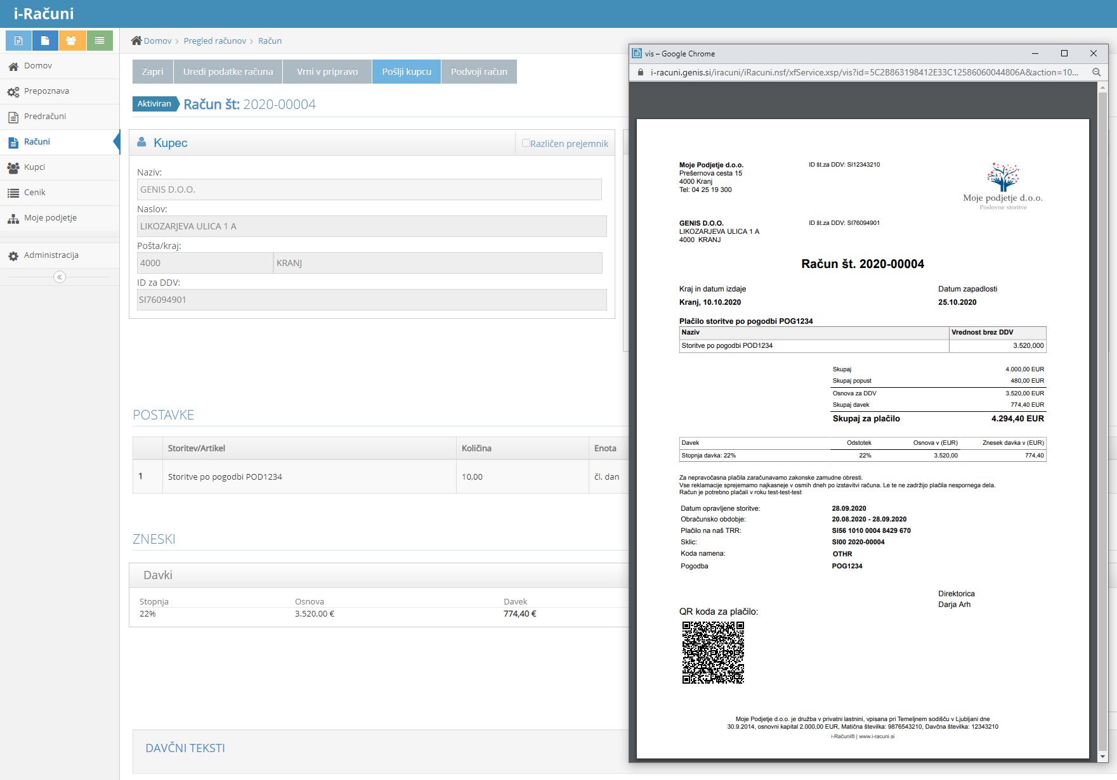This screenshot has width=1117, height=780.
Task: Click the i-Računi header title
Action: (44, 13)
